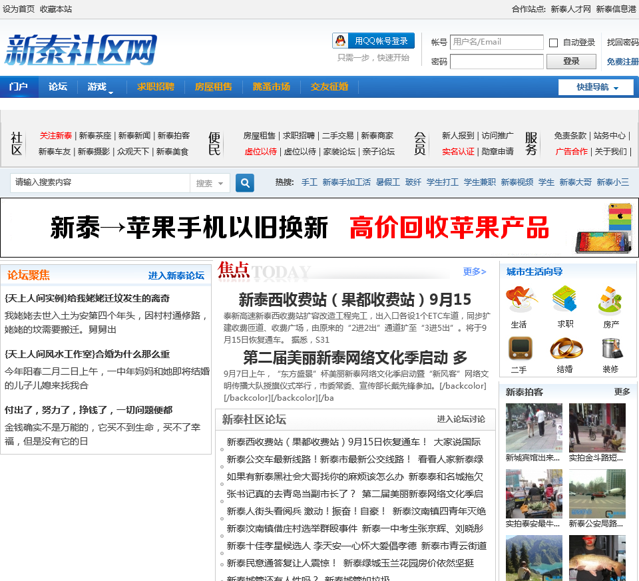
Task: Click the 实名认证 member link
Action: (x=458, y=152)
